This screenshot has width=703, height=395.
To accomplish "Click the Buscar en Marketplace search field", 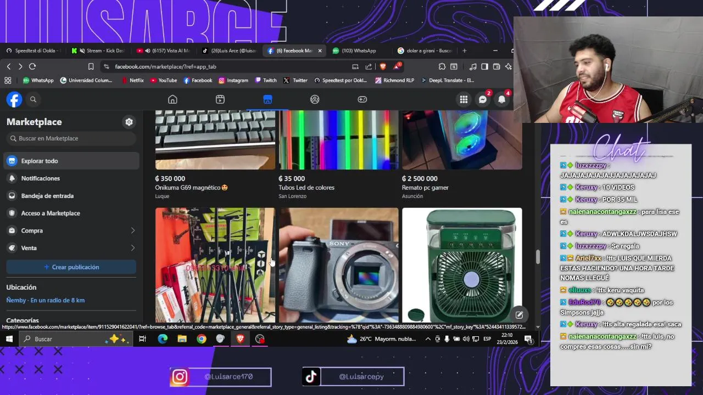I will point(71,138).
